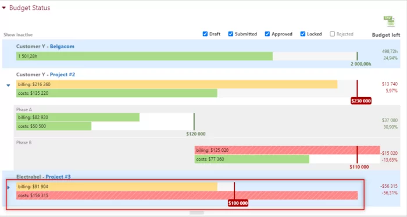This screenshot has height=217, width=407.
Task: Click the $230 000 budget marker
Action: (361, 101)
